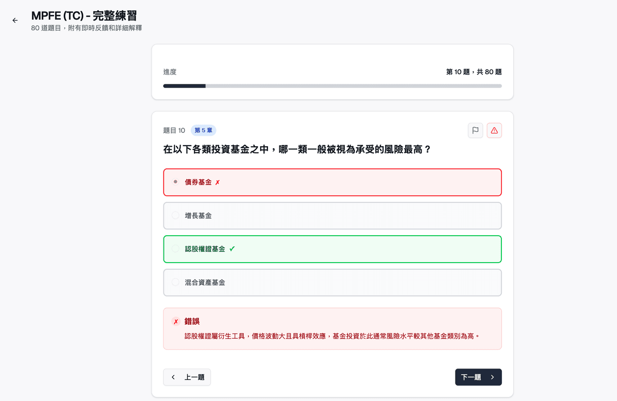Select the radio button for 增長基金
The width and height of the screenshot is (617, 401).
[175, 215]
